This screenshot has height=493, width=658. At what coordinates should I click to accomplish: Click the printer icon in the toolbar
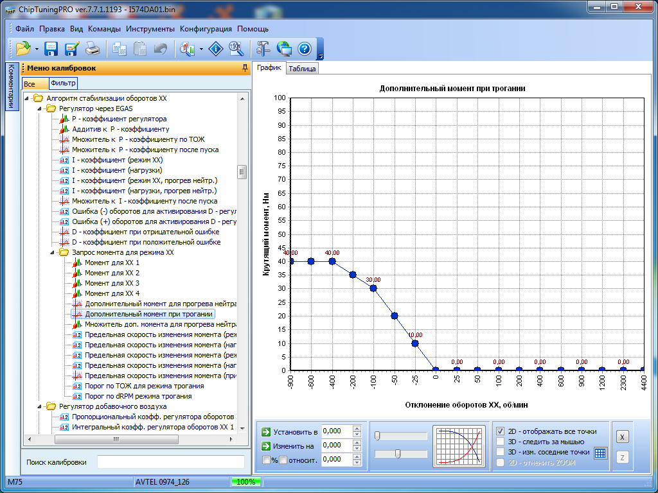(93, 49)
